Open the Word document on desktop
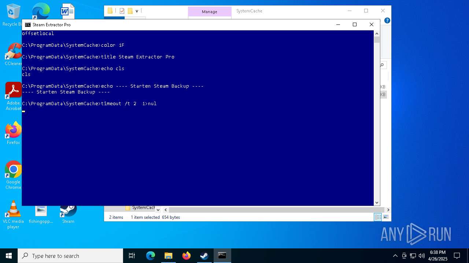 coord(68,11)
